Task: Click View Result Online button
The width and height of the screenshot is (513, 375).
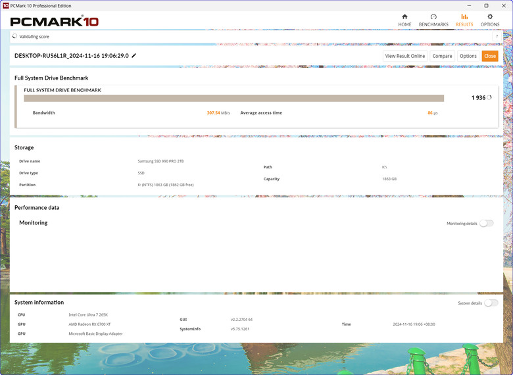Action: (x=405, y=56)
